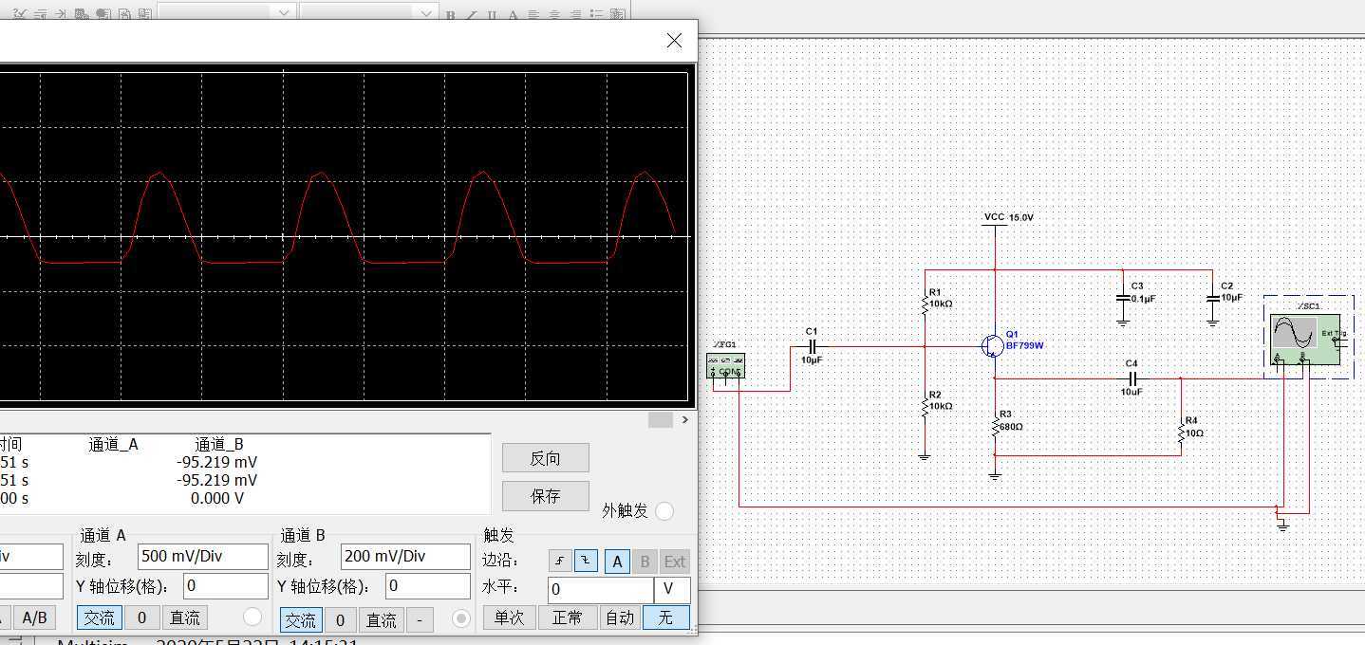Set channel B coupling to 0

(x=341, y=620)
